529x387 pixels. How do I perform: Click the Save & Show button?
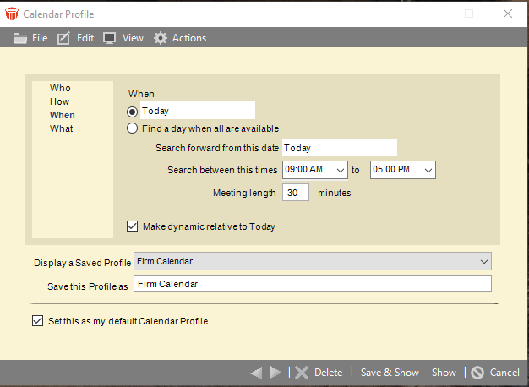coord(390,373)
